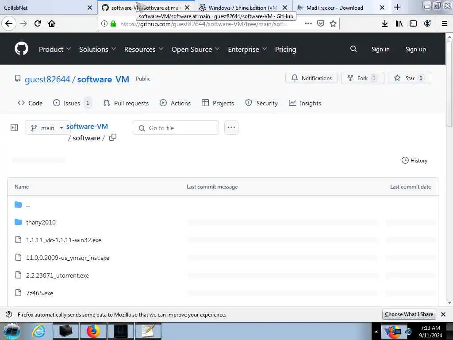Open the Library bookmarks icon
453x340 pixels.
[399, 24]
